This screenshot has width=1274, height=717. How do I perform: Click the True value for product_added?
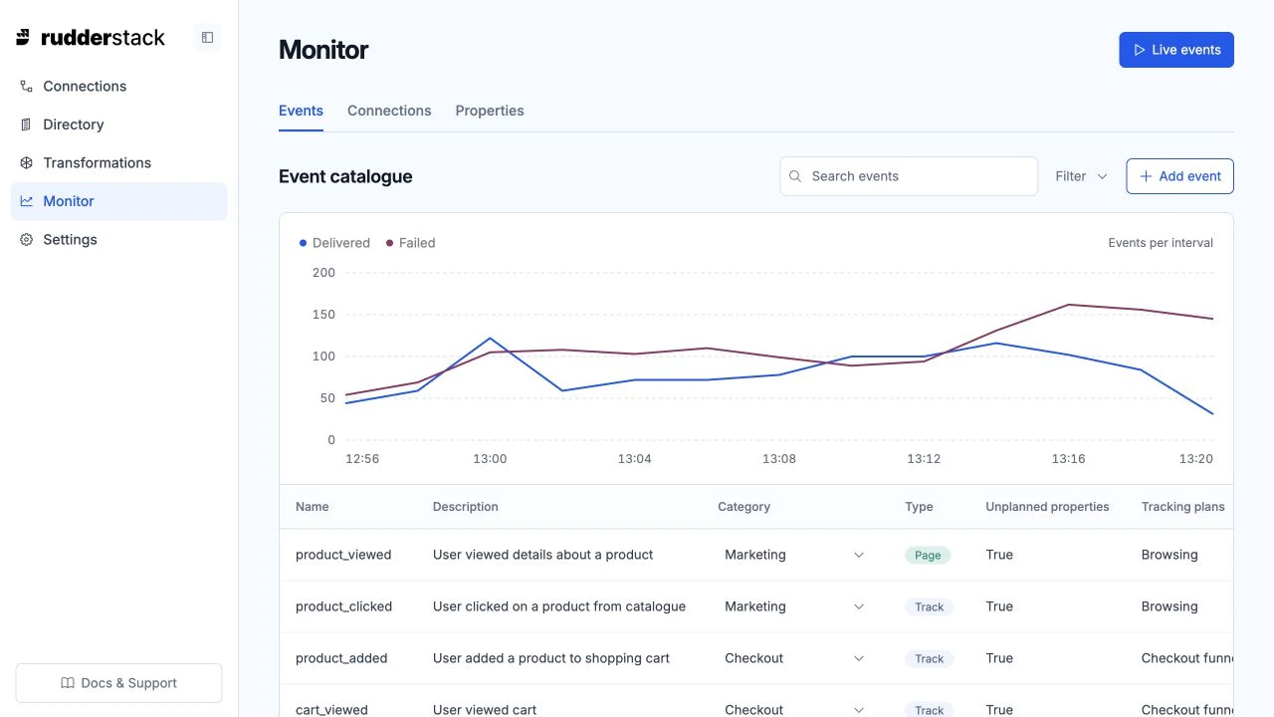coord(999,658)
